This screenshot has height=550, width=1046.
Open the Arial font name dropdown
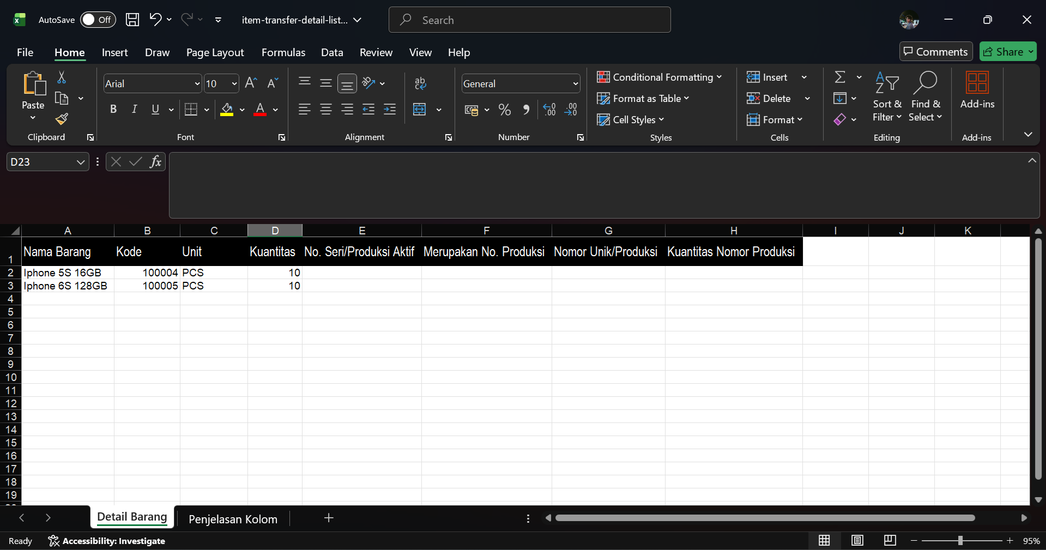197,84
